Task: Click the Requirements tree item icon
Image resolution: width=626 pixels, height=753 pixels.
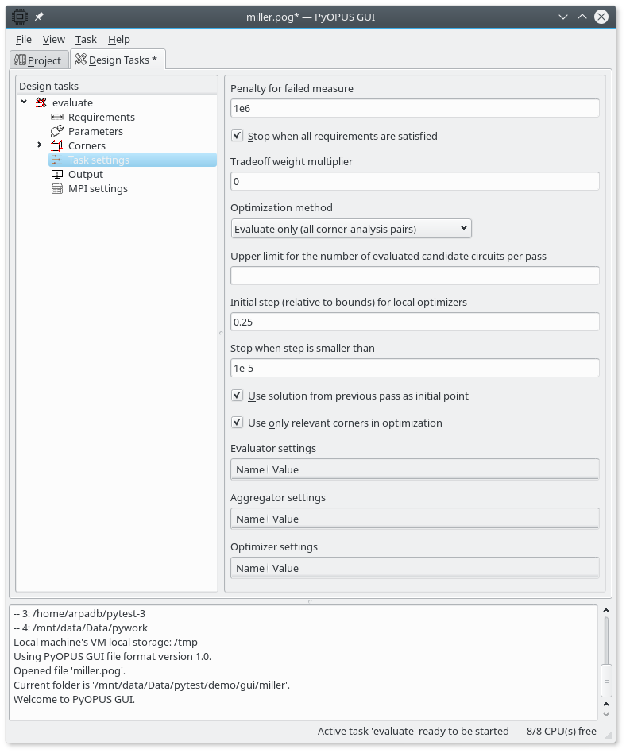Action: (x=56, y=117)
